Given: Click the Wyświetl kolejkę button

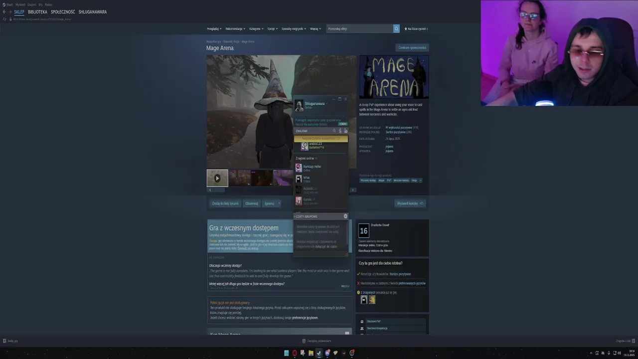Looking at the screenshot, I should [x=410, y=203].
